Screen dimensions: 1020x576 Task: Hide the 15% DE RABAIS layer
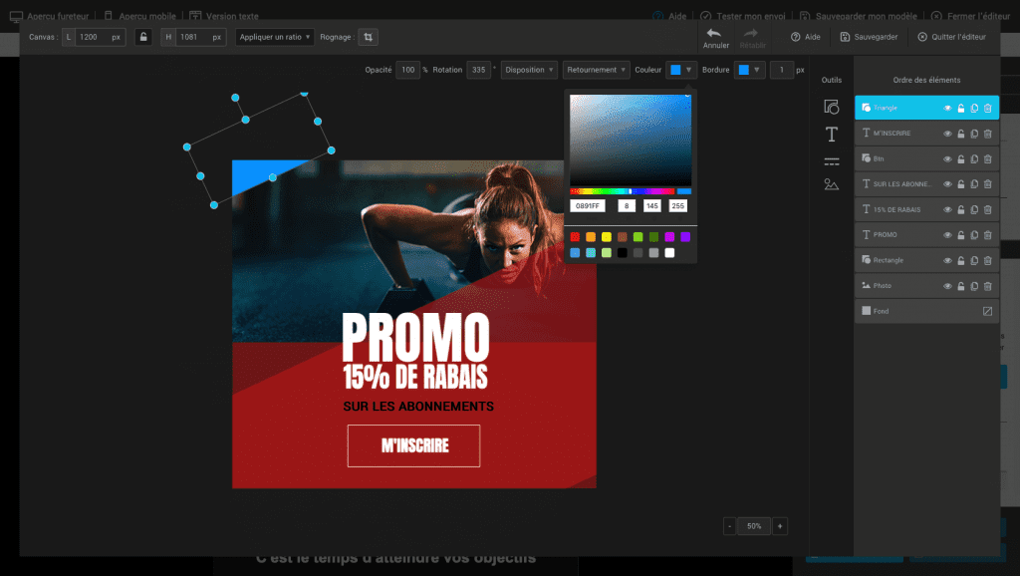click(948, 209)
